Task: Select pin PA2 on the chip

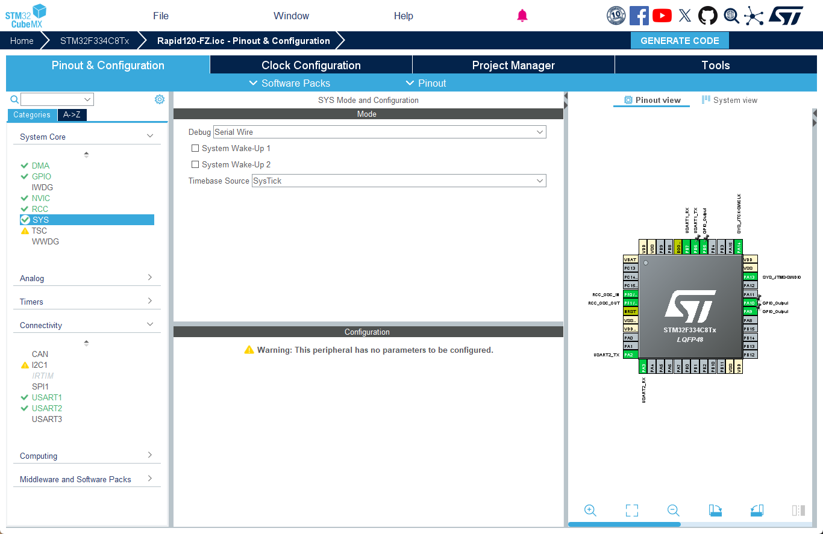Action: pyautogui.click(x=631, y=355)
